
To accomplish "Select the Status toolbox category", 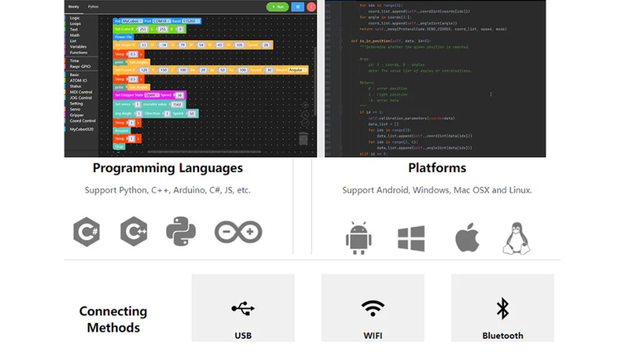I will coord(76,86).
